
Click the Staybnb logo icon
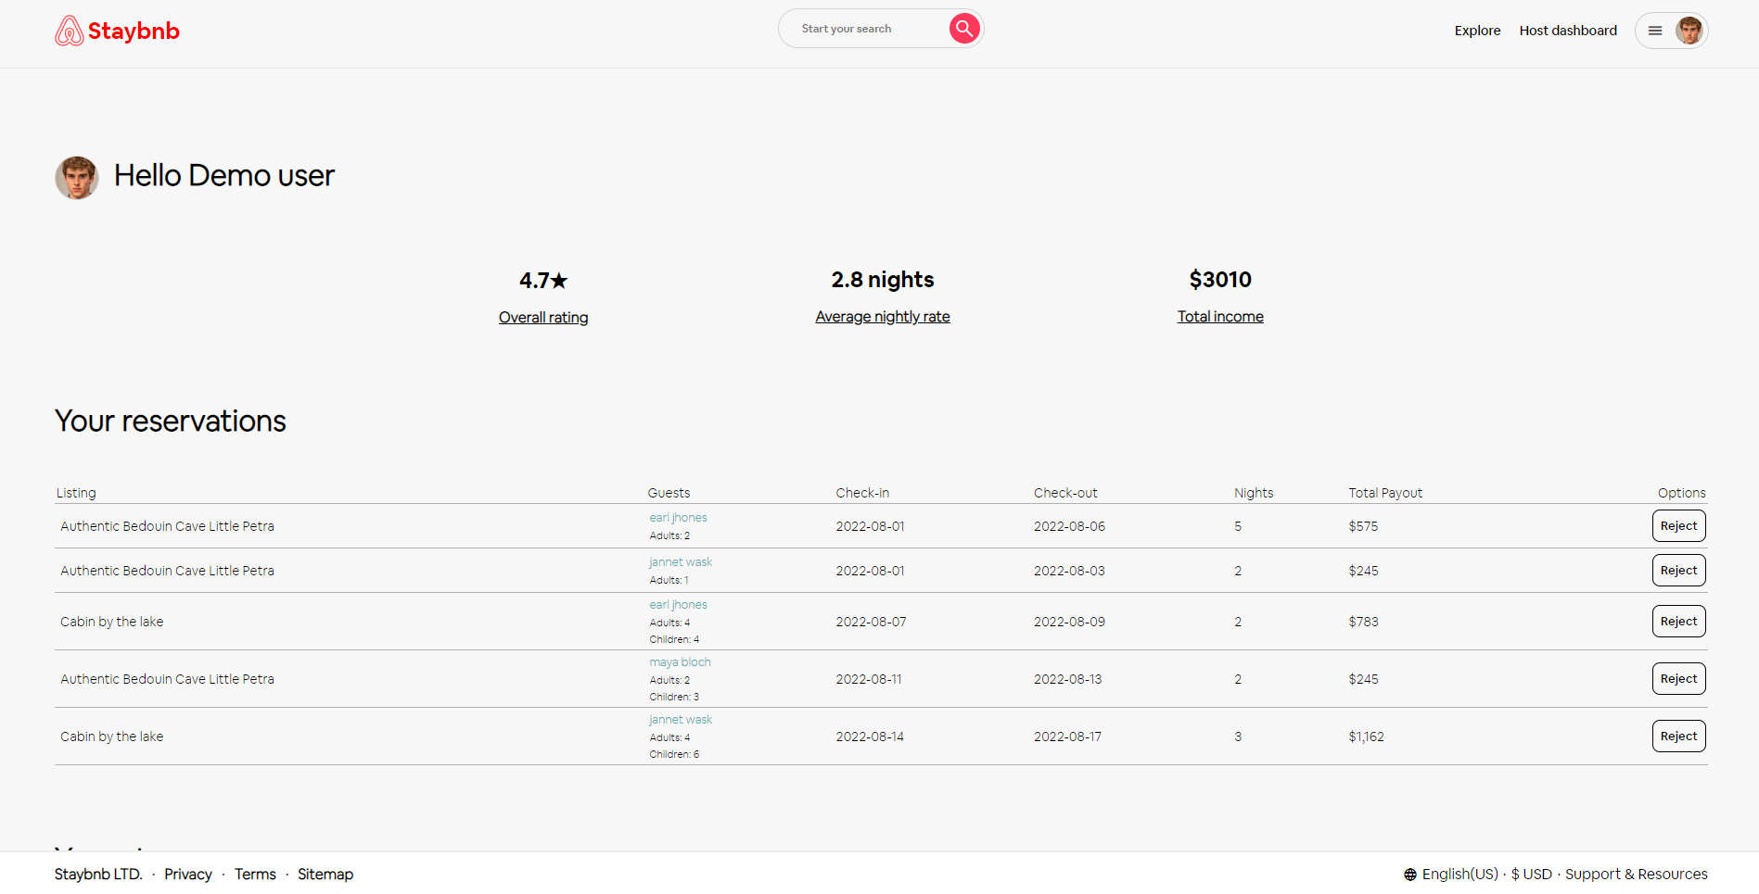70,30
